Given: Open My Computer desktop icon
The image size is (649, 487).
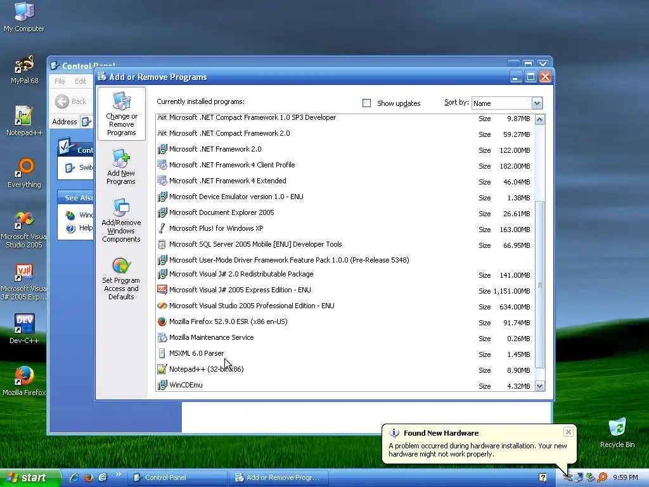Looking at the screenshot, I should click(x=24, y=17).
